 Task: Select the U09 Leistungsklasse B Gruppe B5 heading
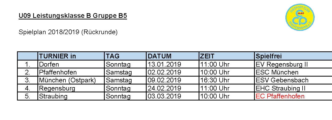73,16
